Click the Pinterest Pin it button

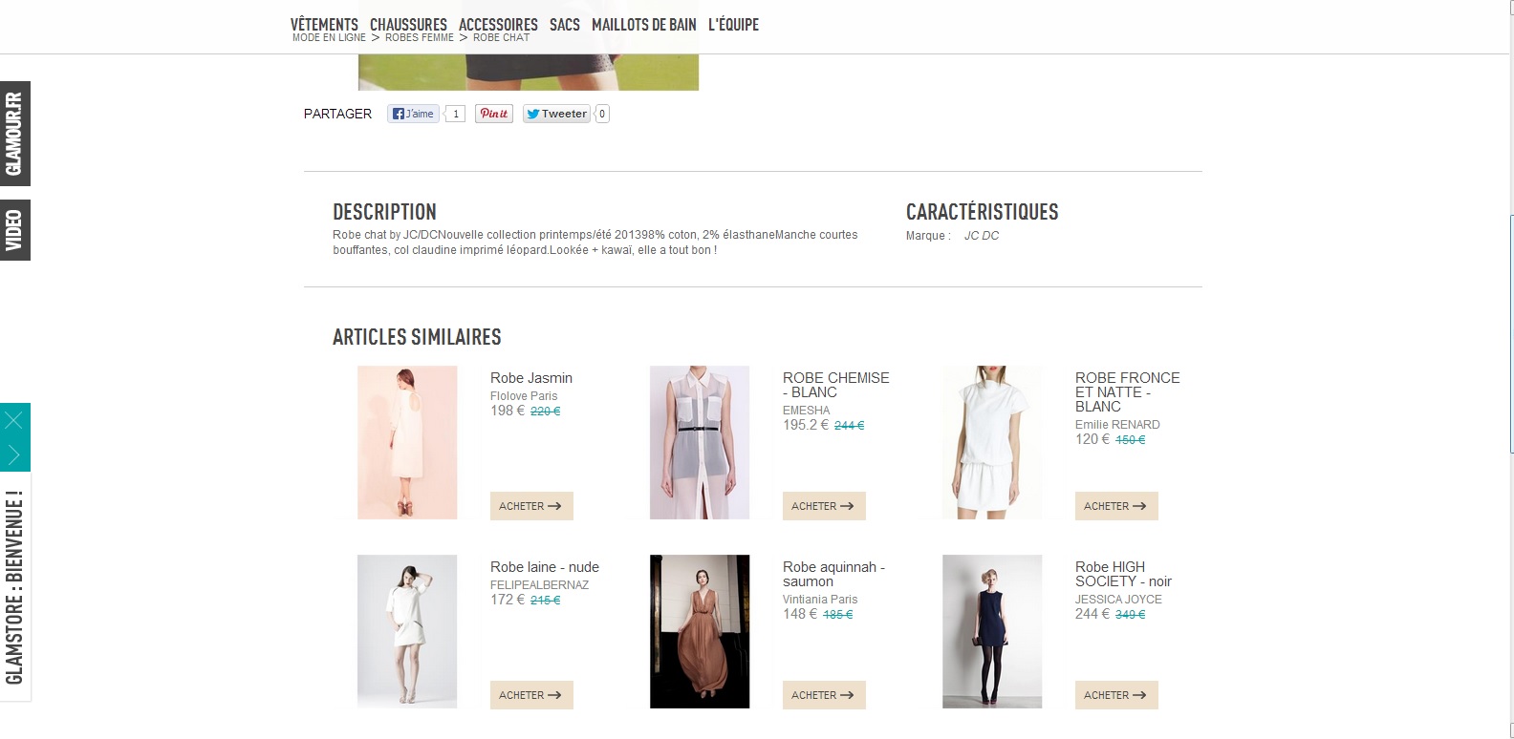tap(494, 114)
